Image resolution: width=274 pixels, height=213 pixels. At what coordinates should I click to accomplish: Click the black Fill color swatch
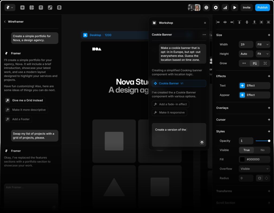(242, 159)
